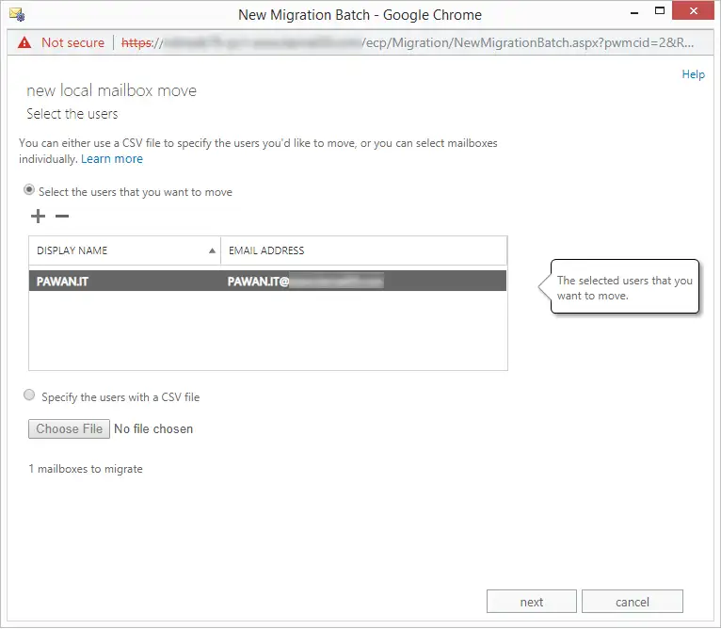Choose 'Specify the users with a CSV file' option
721x629 pixels.
pyautogui.click(x=29, y=395)
